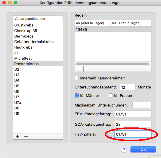Enable the für Frauen checkbox
The width and height of the screenshot is (161, 158).
pos(111,95)
